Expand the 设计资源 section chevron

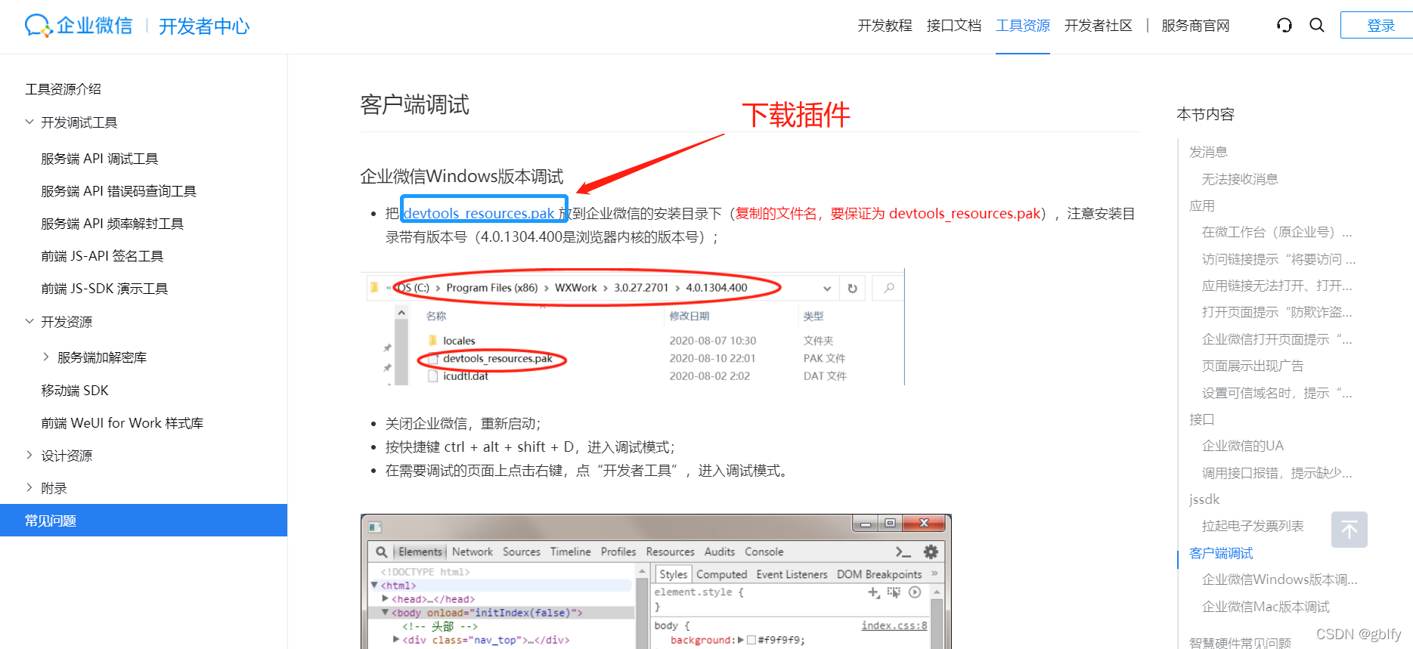click(x=29, y=455)
